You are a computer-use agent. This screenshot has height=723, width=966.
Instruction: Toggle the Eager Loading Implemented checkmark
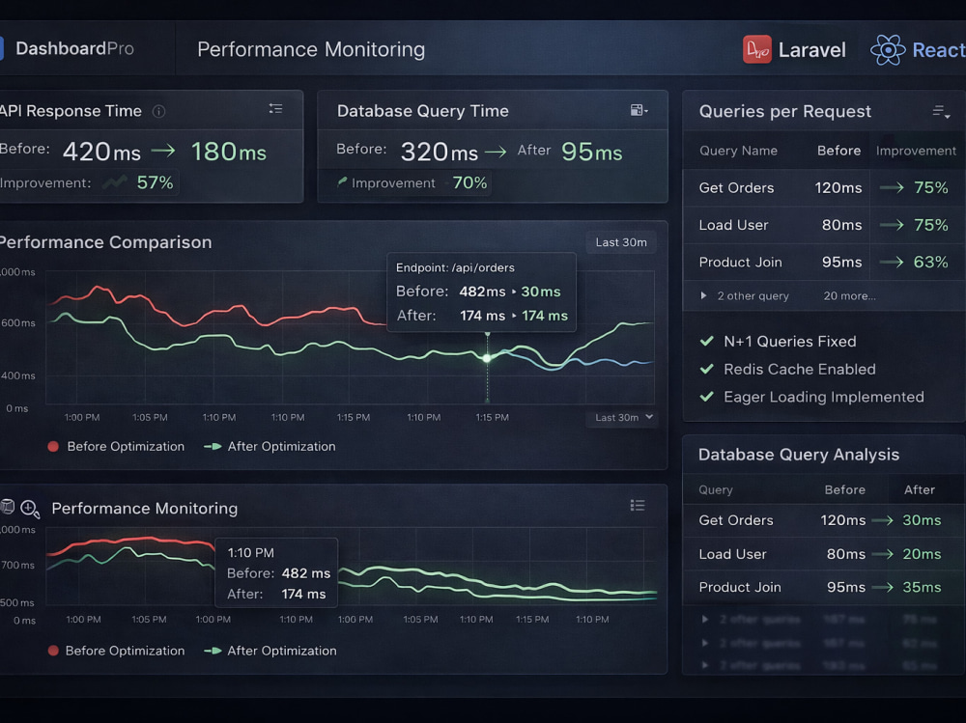(707, 397)
